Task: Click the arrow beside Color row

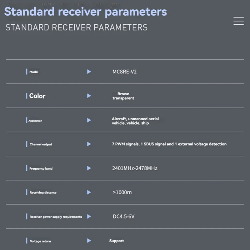Action: 89,96
